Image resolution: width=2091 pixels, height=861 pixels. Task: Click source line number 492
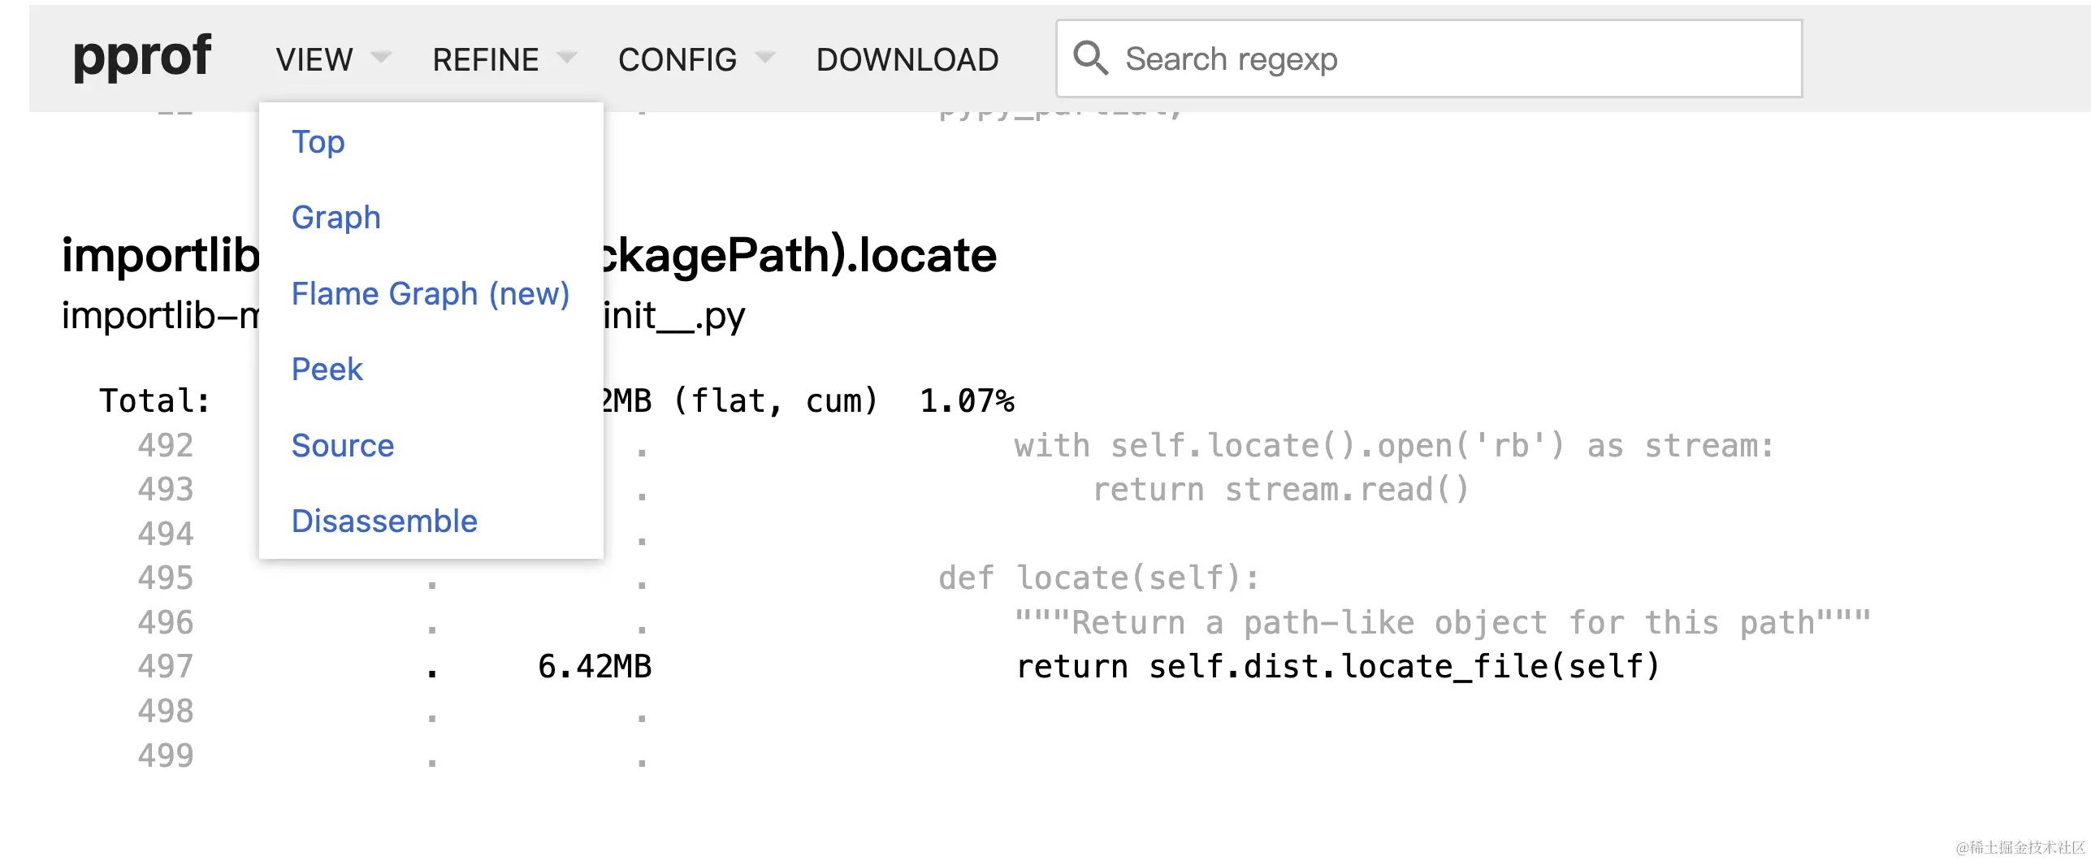166,445
